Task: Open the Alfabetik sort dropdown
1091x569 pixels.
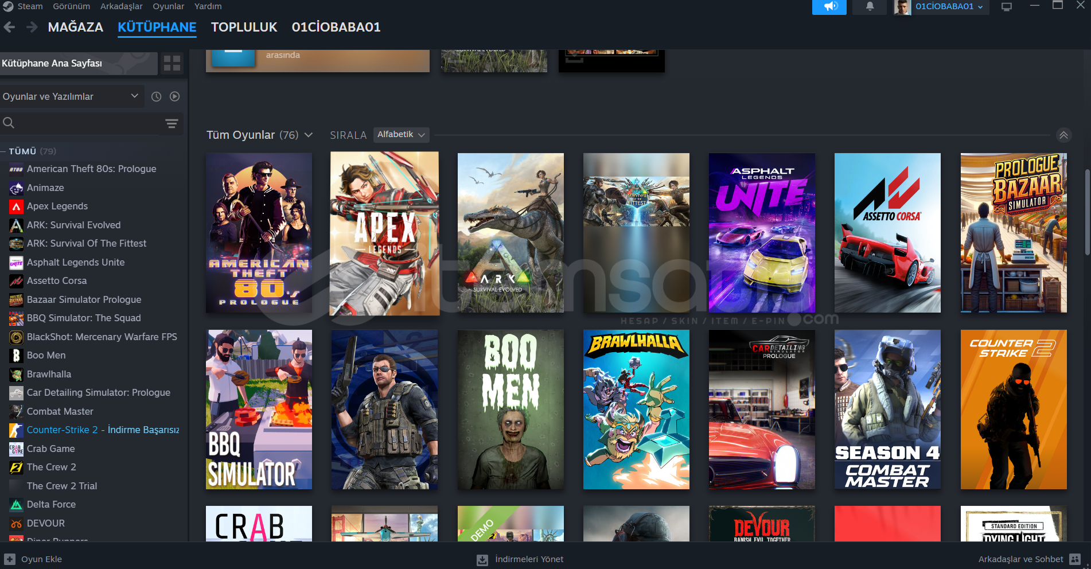Action: click(x=401, y=134)
